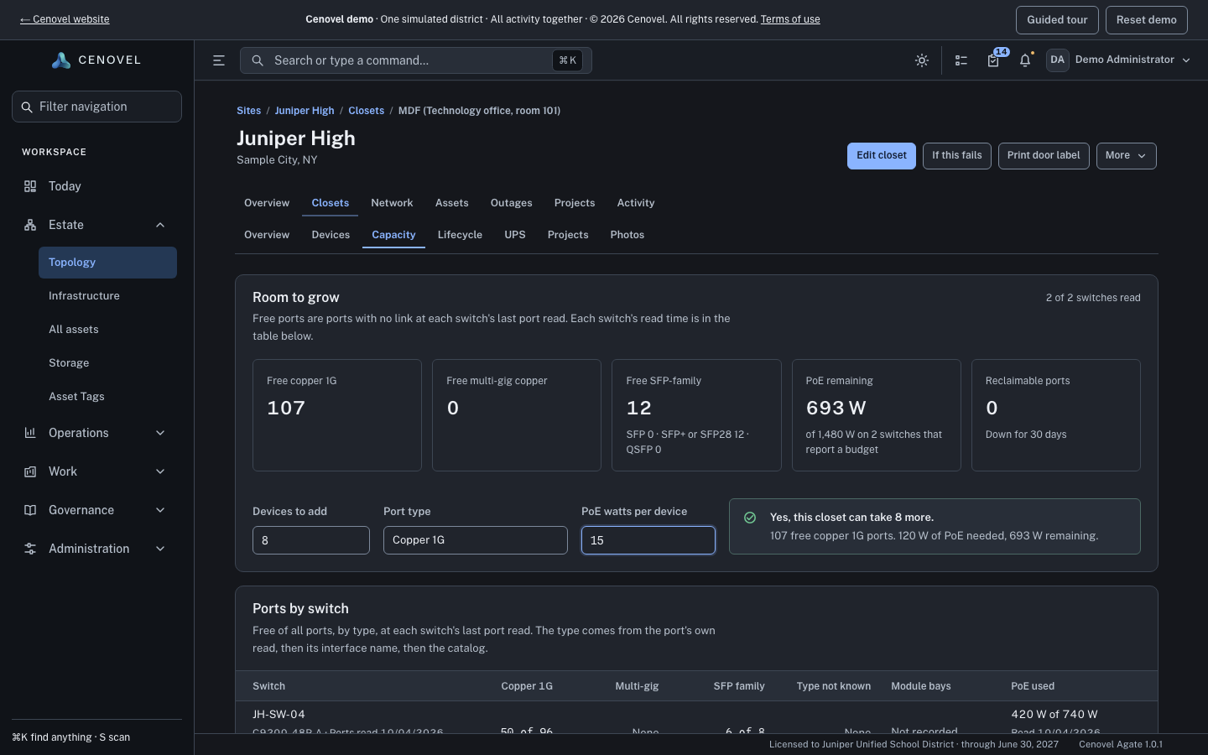Open the Terms of use link

coord(790,19)
